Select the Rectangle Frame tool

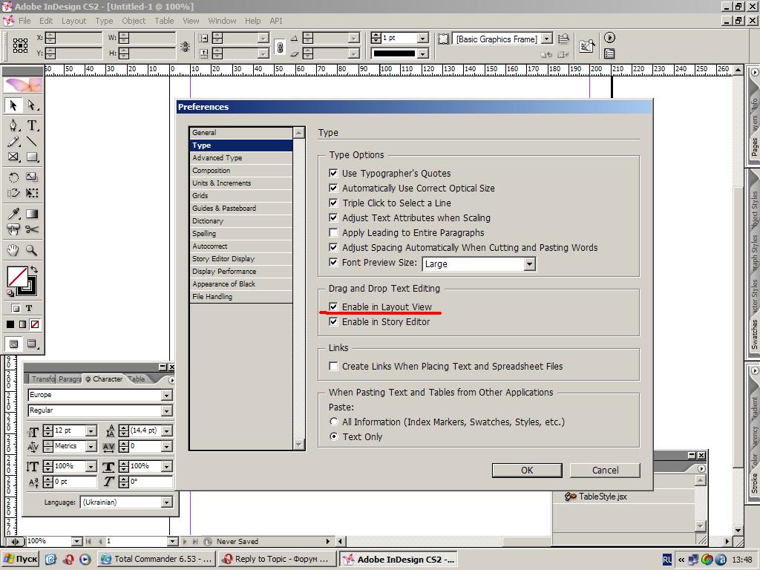point(13,157)
